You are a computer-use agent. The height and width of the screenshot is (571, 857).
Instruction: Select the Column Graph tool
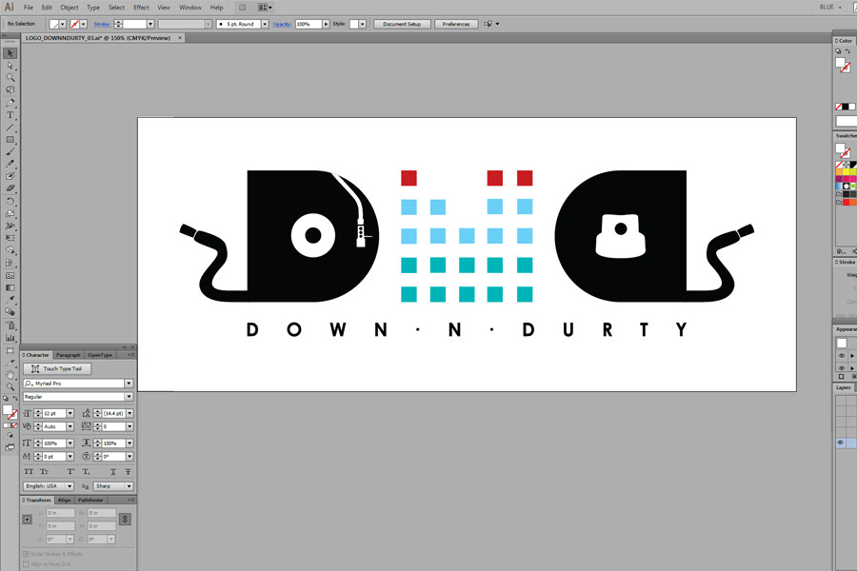(x=10, y=337)
